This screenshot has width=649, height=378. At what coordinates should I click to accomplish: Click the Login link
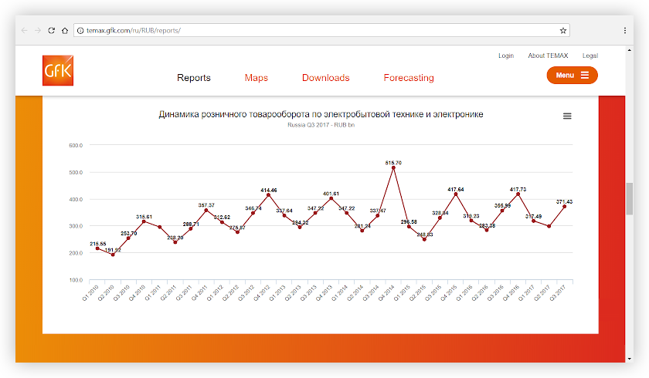click(x=506, y=56)
